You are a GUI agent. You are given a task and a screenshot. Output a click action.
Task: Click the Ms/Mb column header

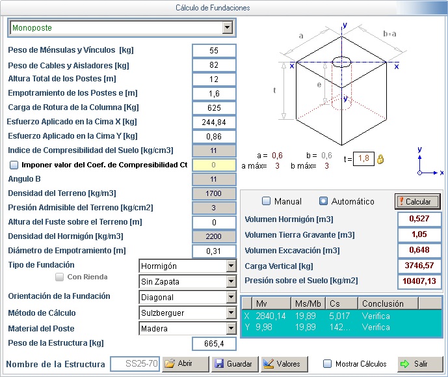tap(308, 303)
